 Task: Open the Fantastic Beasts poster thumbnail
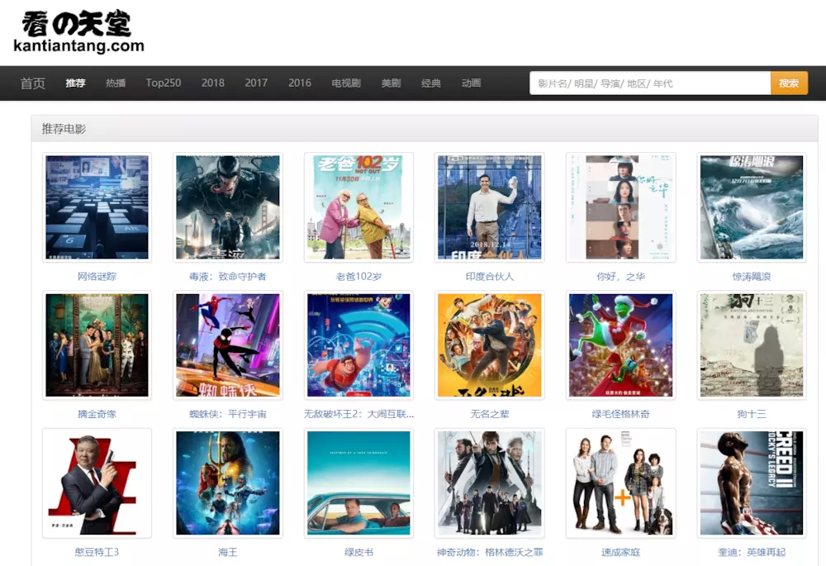489,483
